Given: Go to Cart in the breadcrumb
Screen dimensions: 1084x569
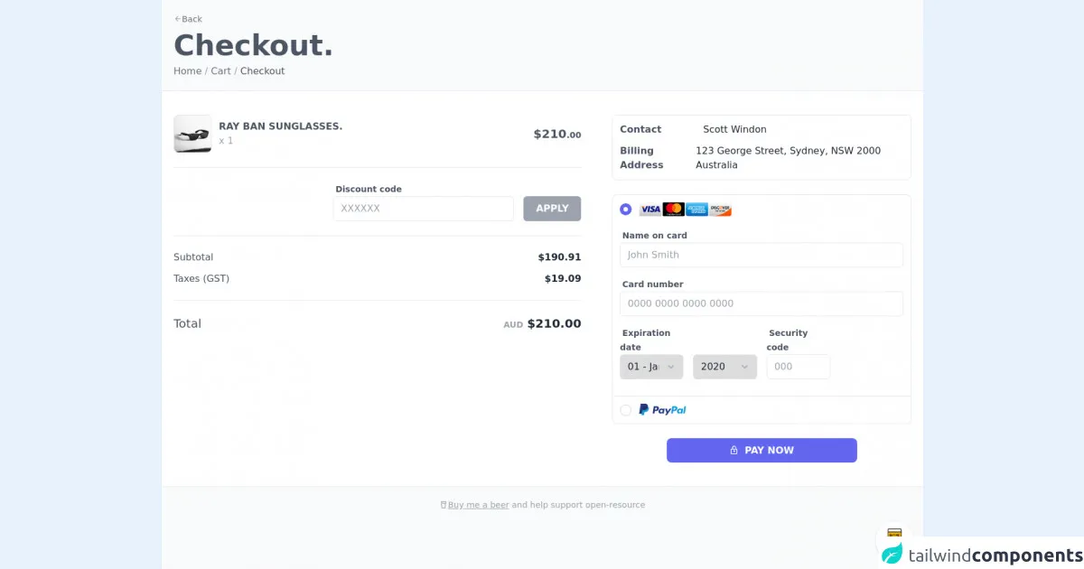Looking at the screenshot, I should 220,71.
